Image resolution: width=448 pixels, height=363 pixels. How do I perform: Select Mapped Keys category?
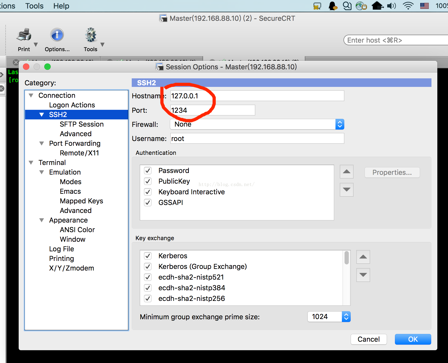81,201
